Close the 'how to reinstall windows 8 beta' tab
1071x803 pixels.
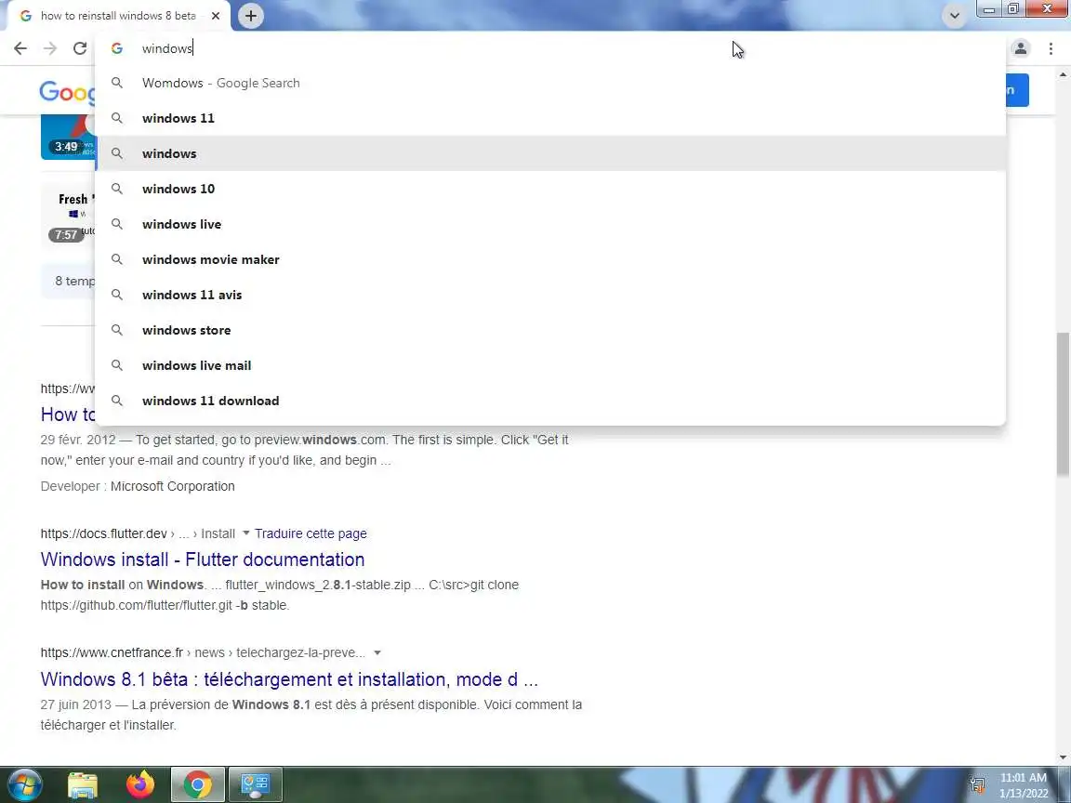pos(216,16)
